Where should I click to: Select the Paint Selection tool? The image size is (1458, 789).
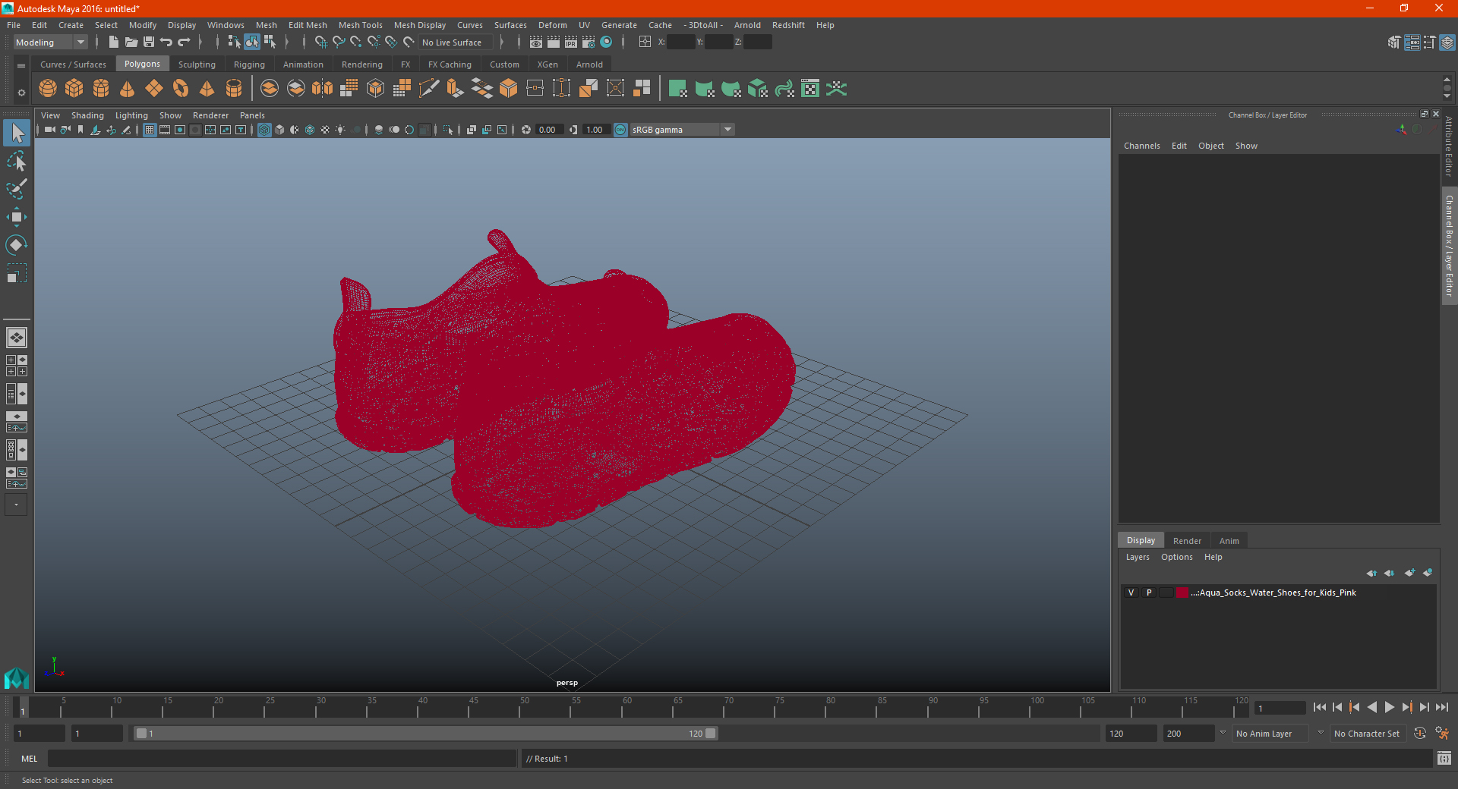click(17, 189)
